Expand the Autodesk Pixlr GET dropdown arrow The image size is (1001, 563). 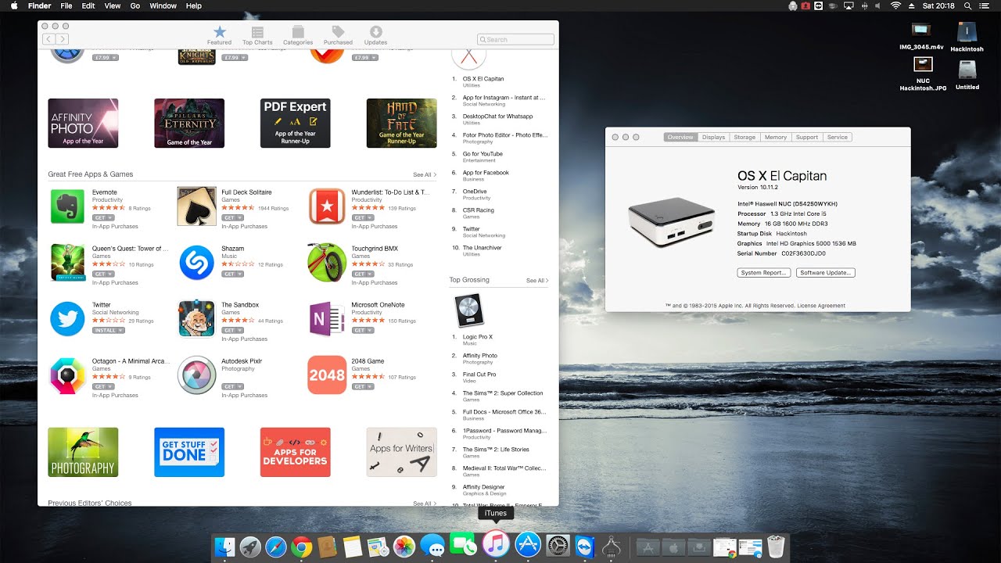(241, 386)
